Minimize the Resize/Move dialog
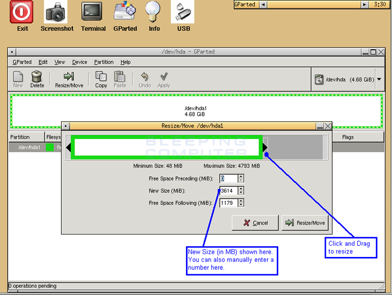The height and width of the screenshot is (295, 392). (x=320, y=126)
